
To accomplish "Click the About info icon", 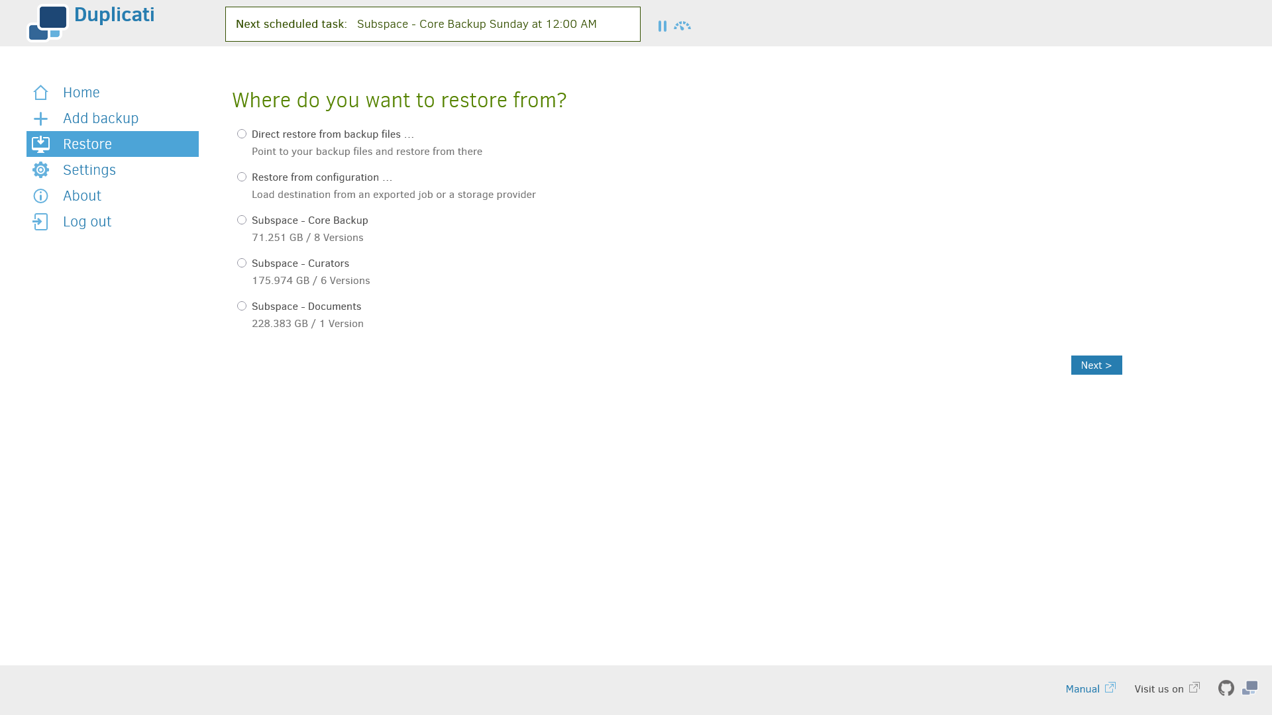I will (x=41, y=196).
